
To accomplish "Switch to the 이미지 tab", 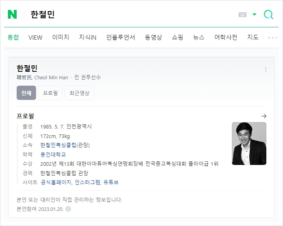I will pyautogui.click(x=61, y=37).
